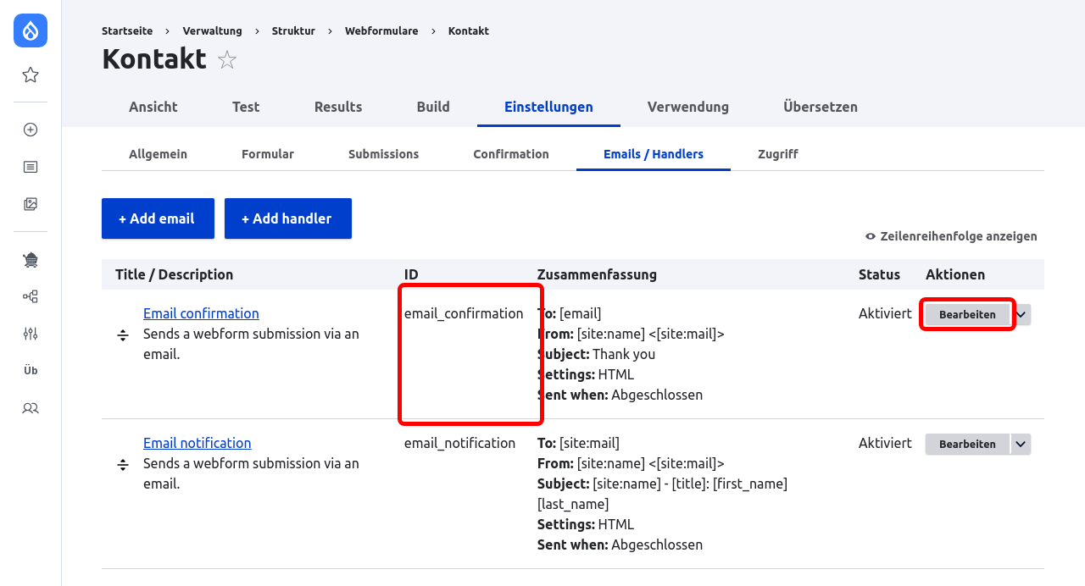Open the Build tab
This screenshot has width=1085, height=586.
pos(433,107)
